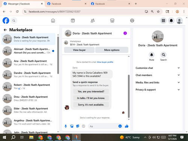Send a thumbs-up like

click(x=127, y=126)
